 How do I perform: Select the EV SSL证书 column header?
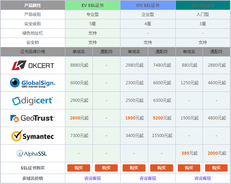93,6
